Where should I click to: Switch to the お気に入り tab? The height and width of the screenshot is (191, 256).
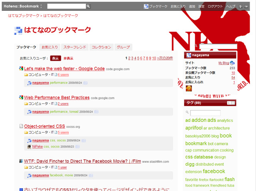[x=50, y=47]
